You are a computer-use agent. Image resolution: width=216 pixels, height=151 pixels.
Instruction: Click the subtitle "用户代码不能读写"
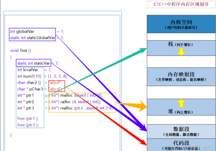coord(181,28)
